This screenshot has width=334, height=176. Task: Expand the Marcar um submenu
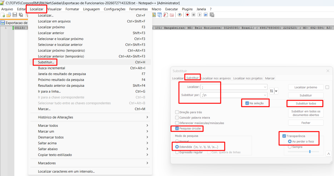pyautogui.click(x=147, y=131)
